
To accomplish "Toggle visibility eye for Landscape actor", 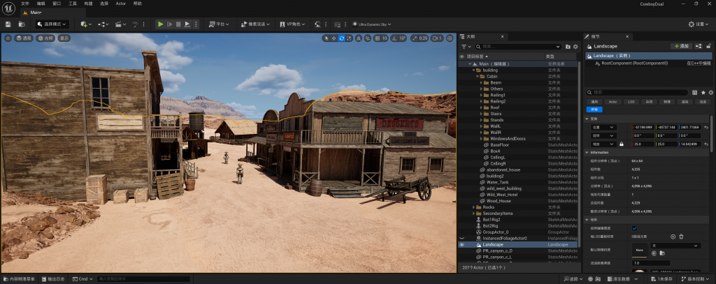I will pos(461,245).
